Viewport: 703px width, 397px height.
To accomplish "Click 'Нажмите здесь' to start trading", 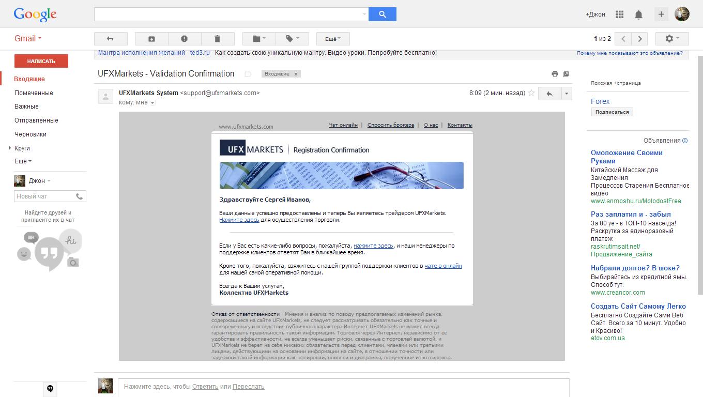I will click(239, 220).
